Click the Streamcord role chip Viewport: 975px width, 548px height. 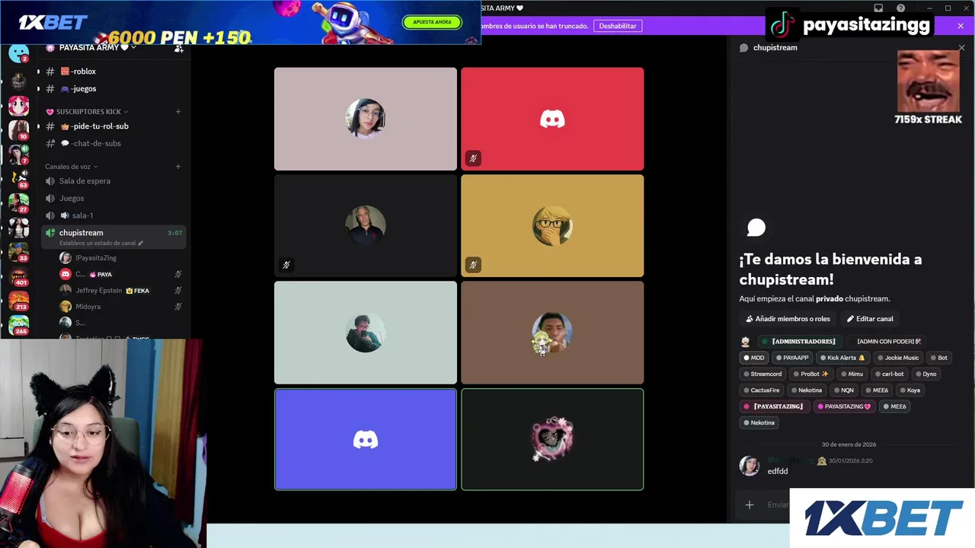762,374
